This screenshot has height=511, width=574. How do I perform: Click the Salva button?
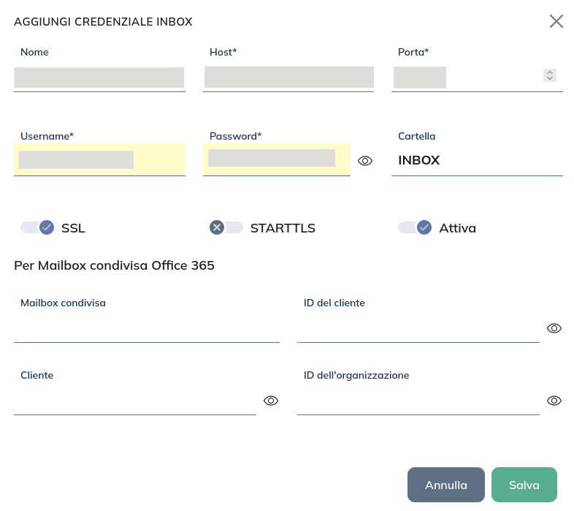coord(524,485)
